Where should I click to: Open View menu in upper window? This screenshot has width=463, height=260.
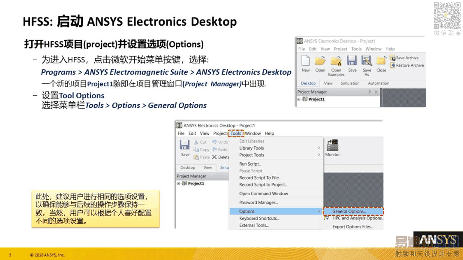click(x=325, y=49)
